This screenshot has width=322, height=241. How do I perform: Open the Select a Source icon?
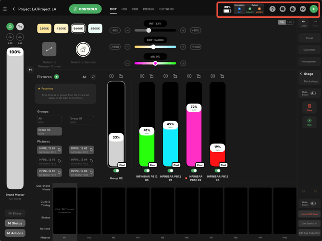(x=83, y=49)
